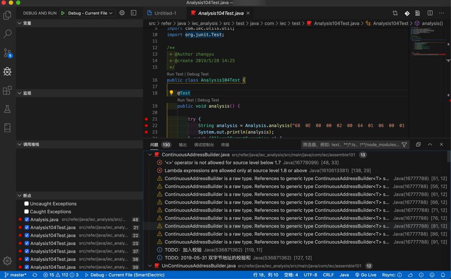This screenshot has height=279, width=451.
Task: Click the smiley feedback icon in status bar
Action: (x=432, y=275)
